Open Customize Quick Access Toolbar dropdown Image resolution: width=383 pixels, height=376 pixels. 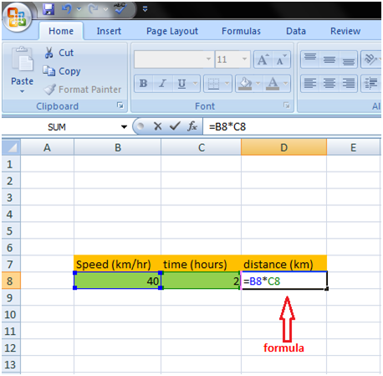(145, 9)
